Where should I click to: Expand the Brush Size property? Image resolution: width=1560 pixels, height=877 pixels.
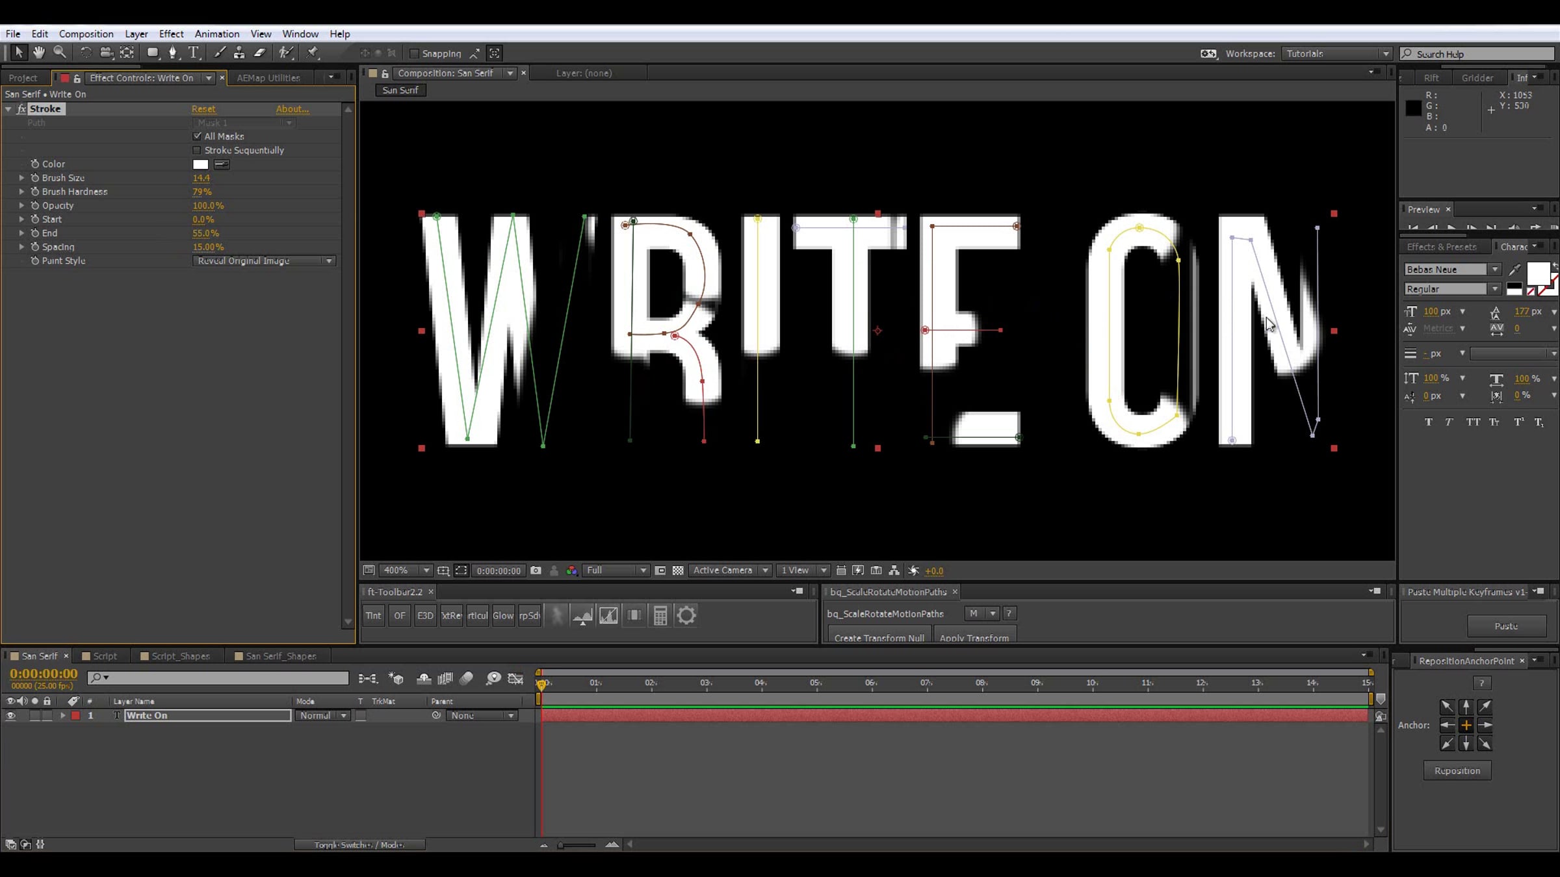tap(22, 177)
